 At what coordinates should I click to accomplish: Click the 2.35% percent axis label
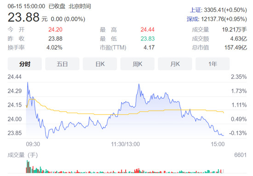[x=239, y=77]
